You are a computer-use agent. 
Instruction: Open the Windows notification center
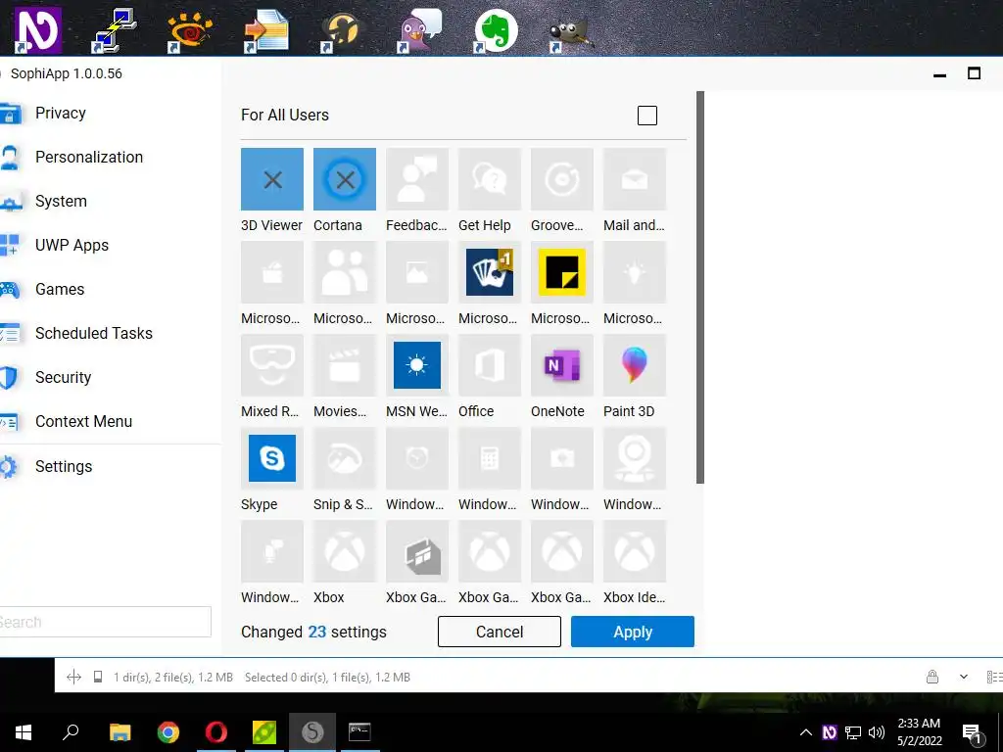click(972, 732)
